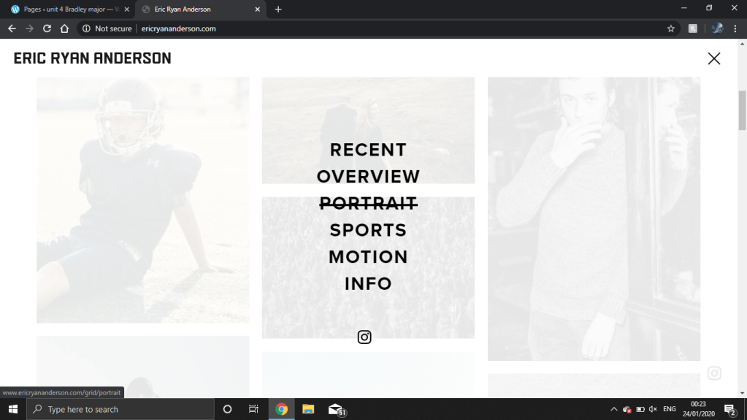Go to the MOTION section
This screenshot has height=420, width=747.
click(x=368, y=257)
